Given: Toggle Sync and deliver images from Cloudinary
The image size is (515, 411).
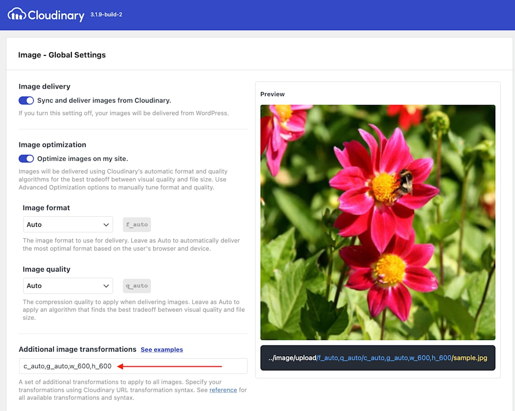Looking at the screenshot, I should (26, 101).
